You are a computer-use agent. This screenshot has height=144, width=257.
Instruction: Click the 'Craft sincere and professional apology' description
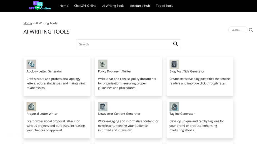point(56,83)
